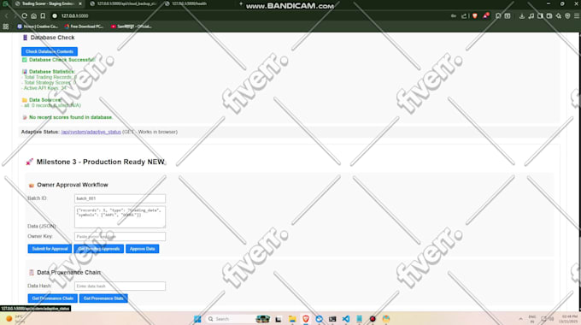
Task: Open the /api/system/adaptive_status link
Action: point(91,132)
